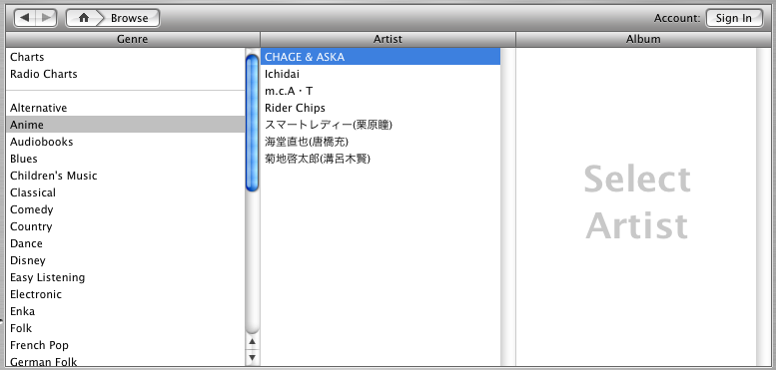Click the genre list scroll down arrow
This screenshot has height=370, width=776.
(x=253, y=357)
